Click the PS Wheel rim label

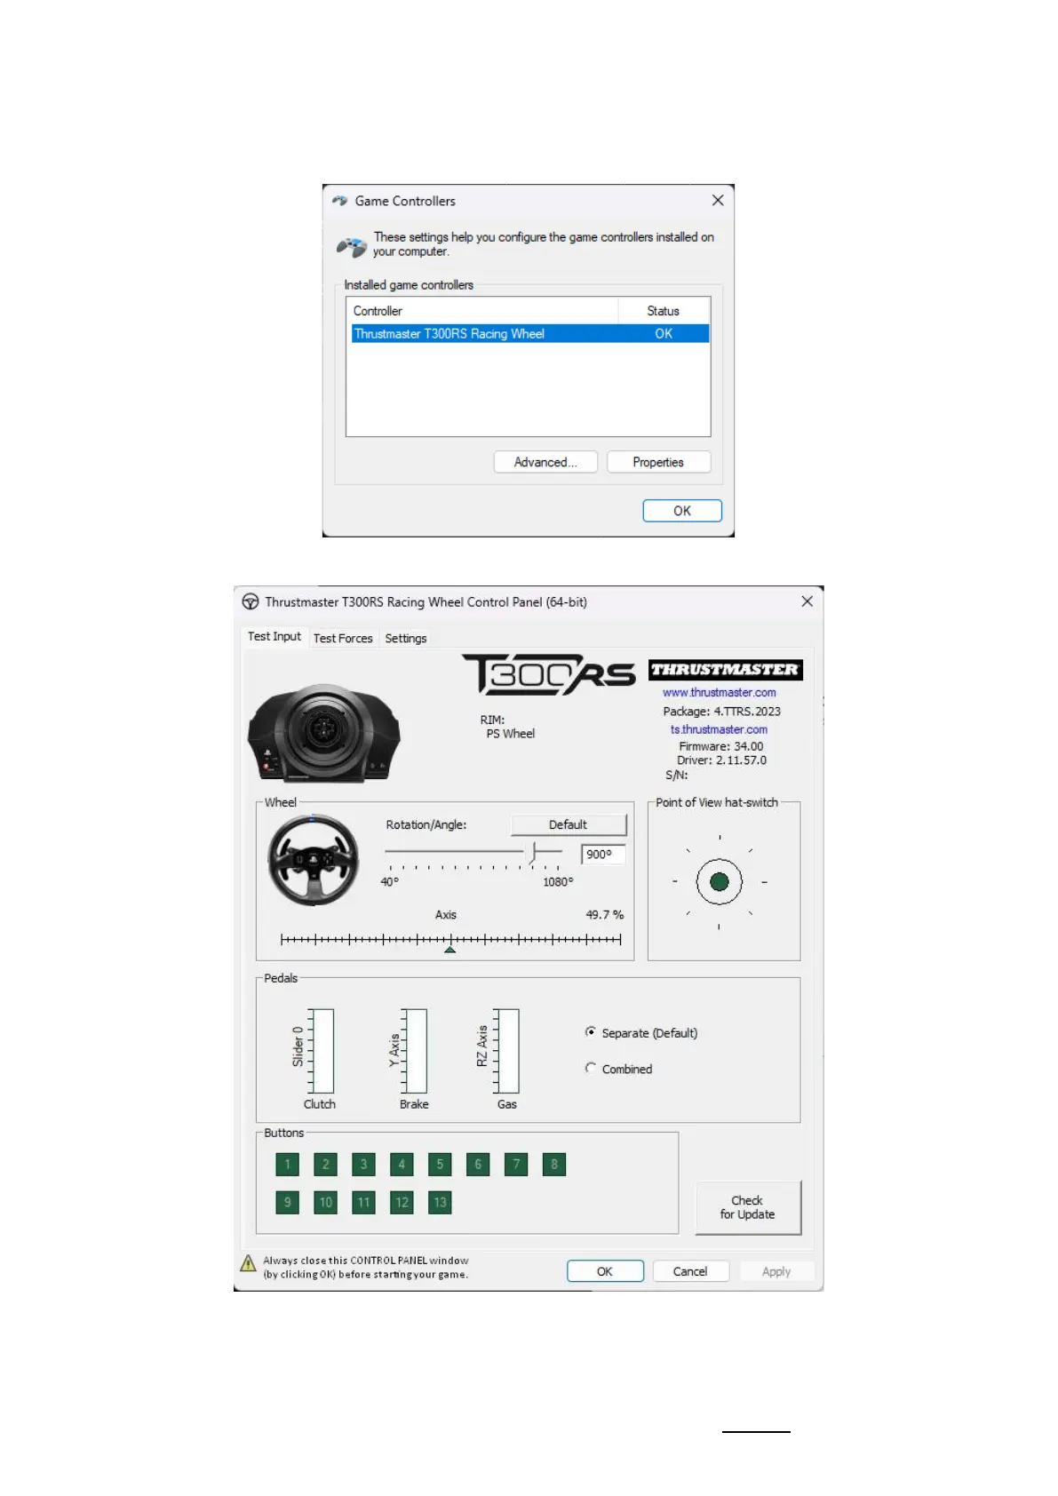(x=511, y=733)
